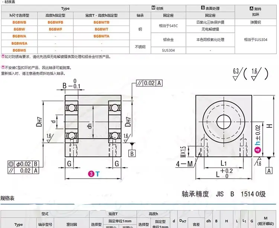Image resolution: width=279 pixels, height=228 pixels.
Task: Open the BGBWFB type link
Action: [55, 22]
